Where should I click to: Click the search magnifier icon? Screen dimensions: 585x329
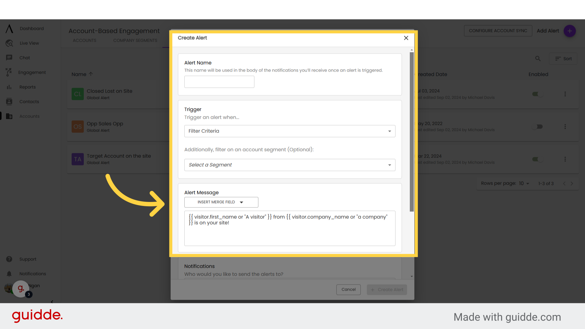(538, 58)
